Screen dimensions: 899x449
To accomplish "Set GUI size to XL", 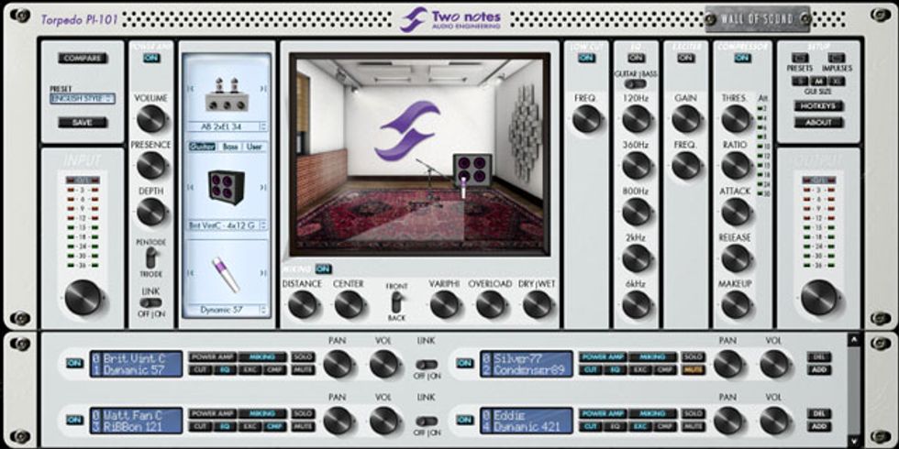I will point(837,82).
